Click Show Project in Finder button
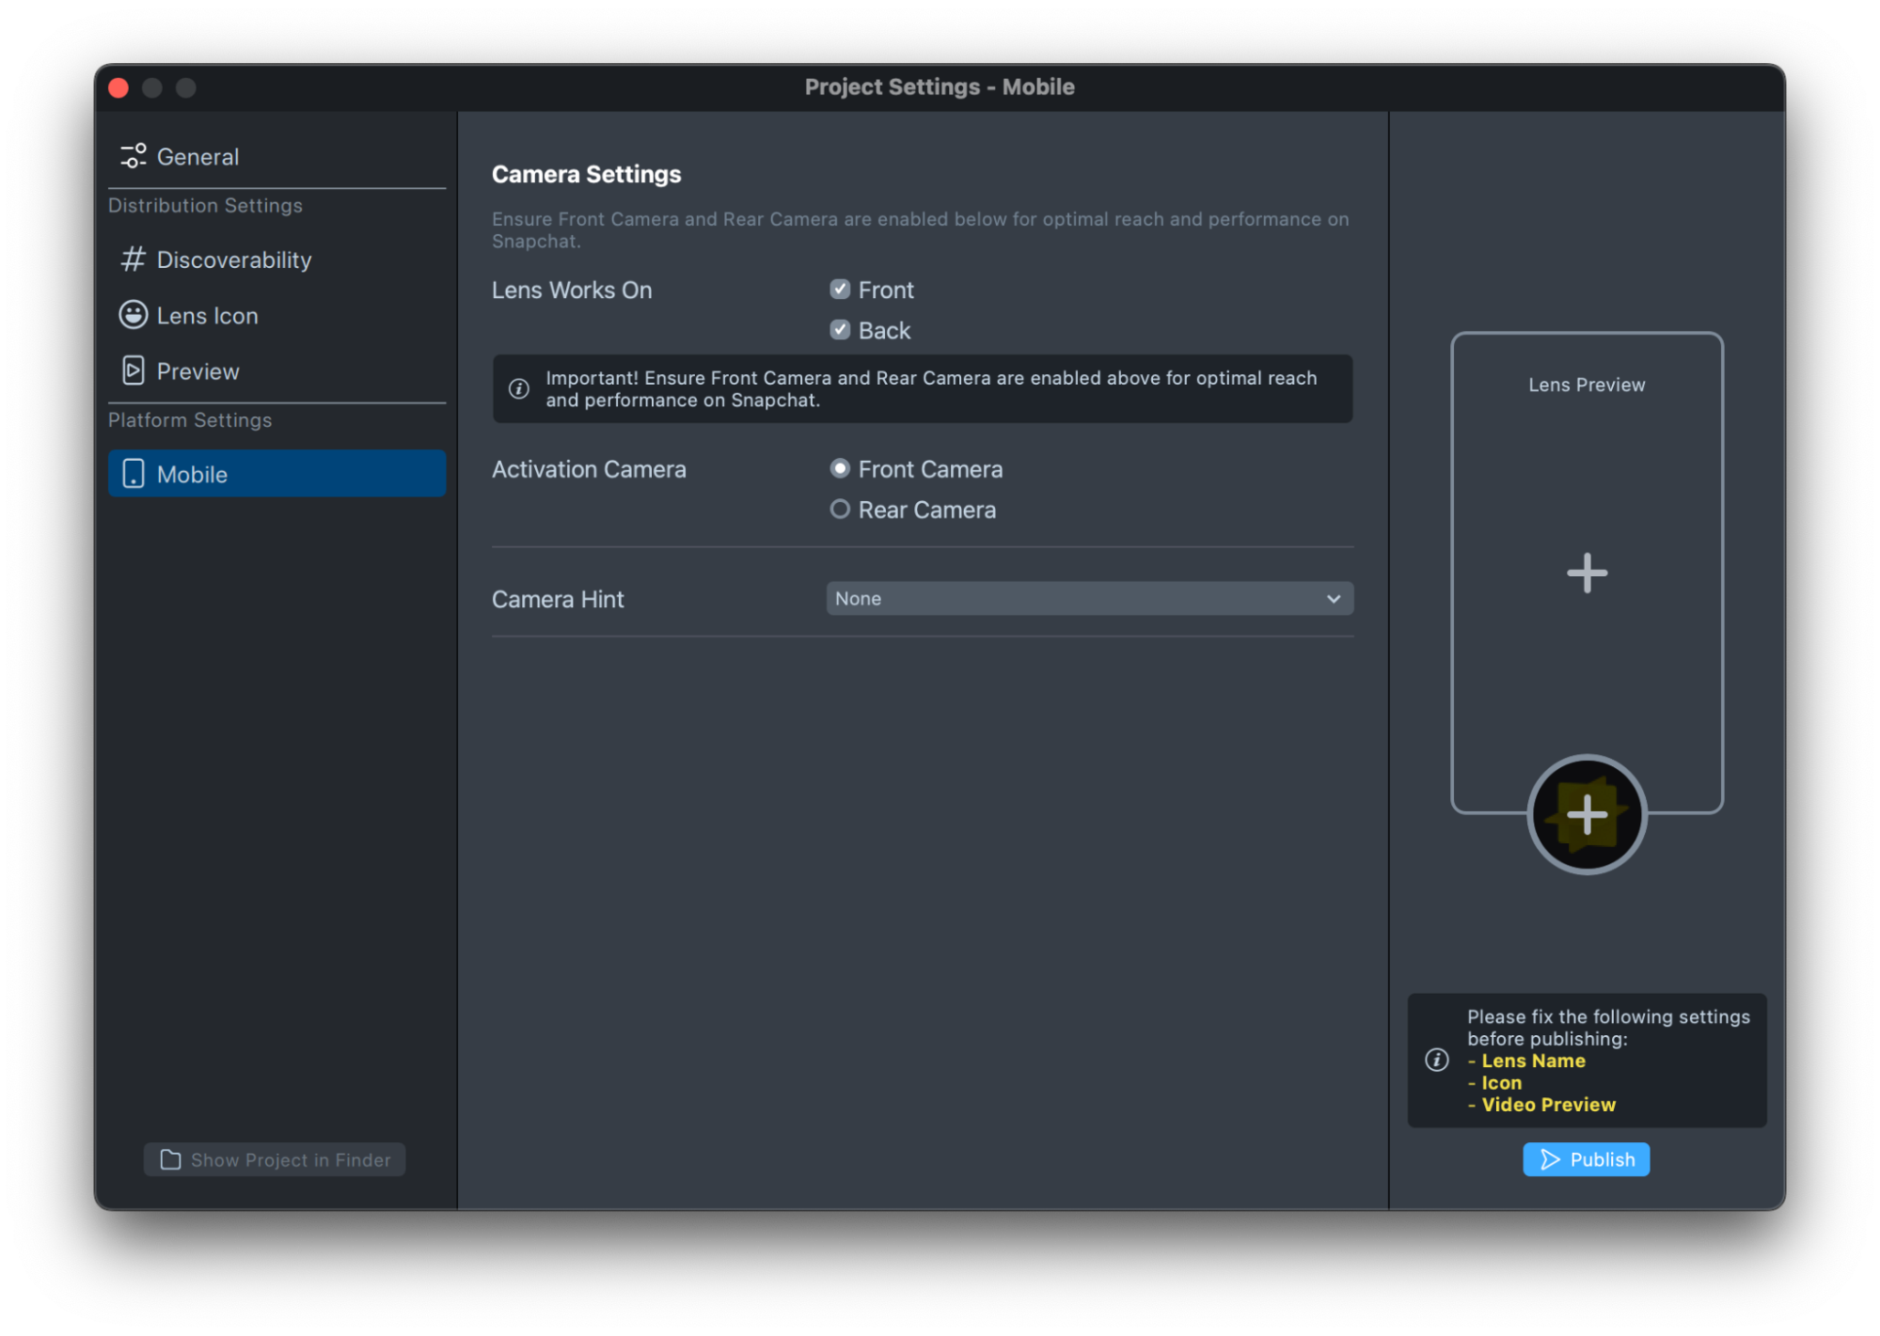The image size is (1880, 1336). (275, 1159)
